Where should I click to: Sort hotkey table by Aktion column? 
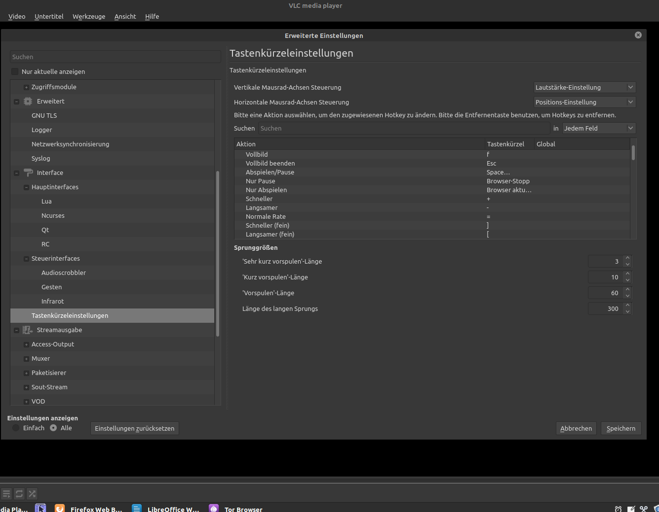359,144
